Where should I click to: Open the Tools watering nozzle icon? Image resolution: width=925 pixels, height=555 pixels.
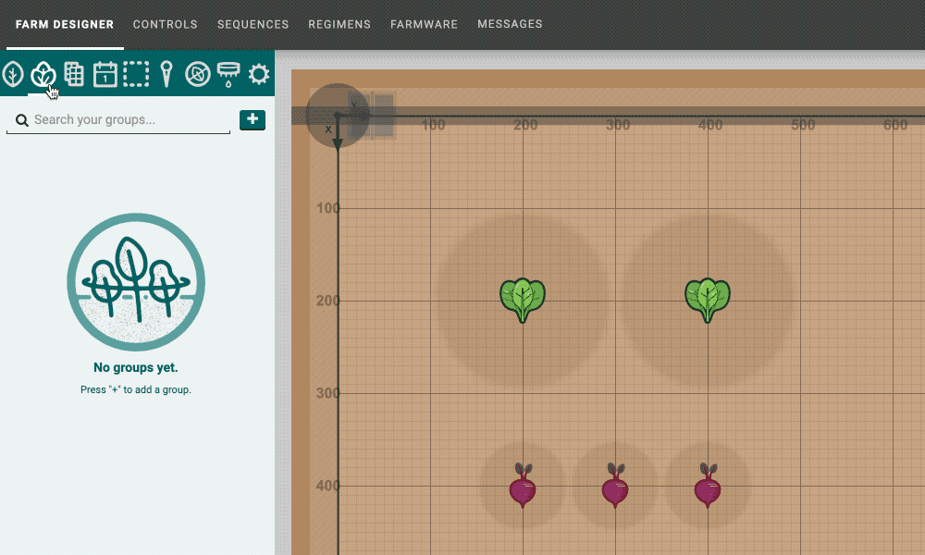pyautogui.click(x=228, y=74)
